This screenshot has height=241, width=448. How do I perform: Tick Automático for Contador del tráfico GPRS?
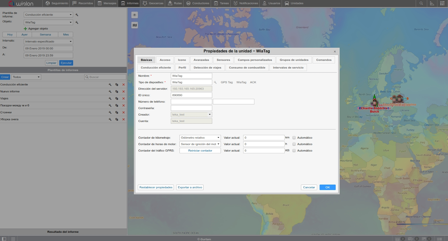[x=294, y=151]
